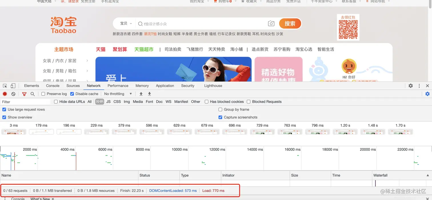
Task: Expand the 我的淘宝 menu
Action: click(199, 1)
